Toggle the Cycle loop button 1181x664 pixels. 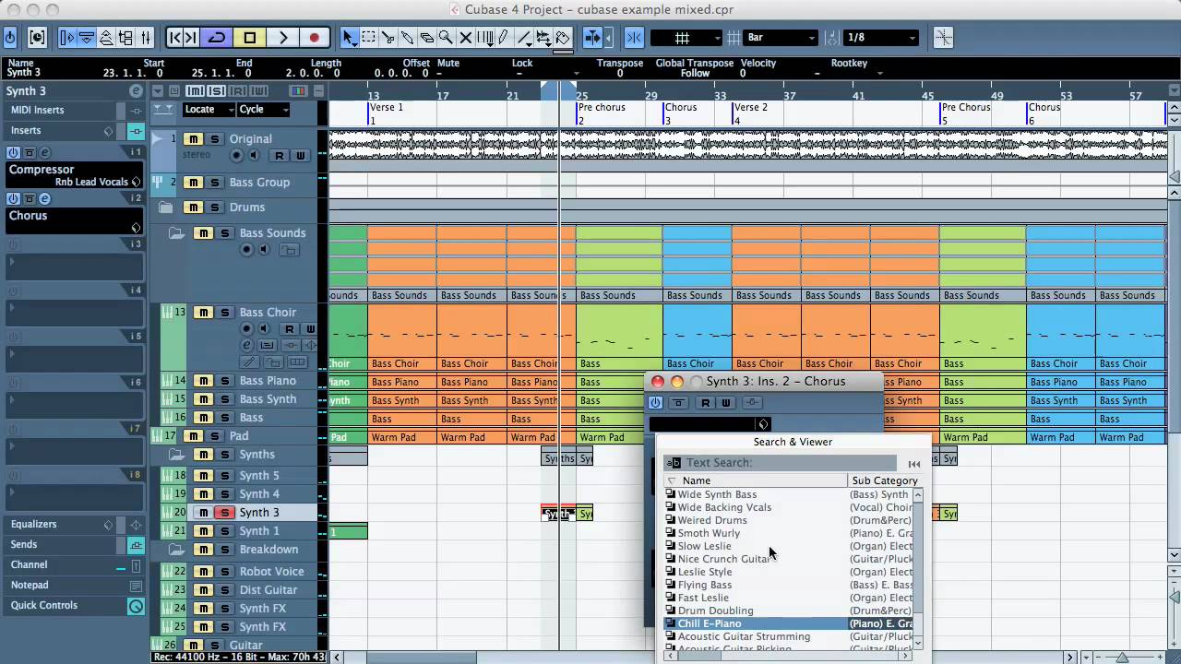[217, 38]
